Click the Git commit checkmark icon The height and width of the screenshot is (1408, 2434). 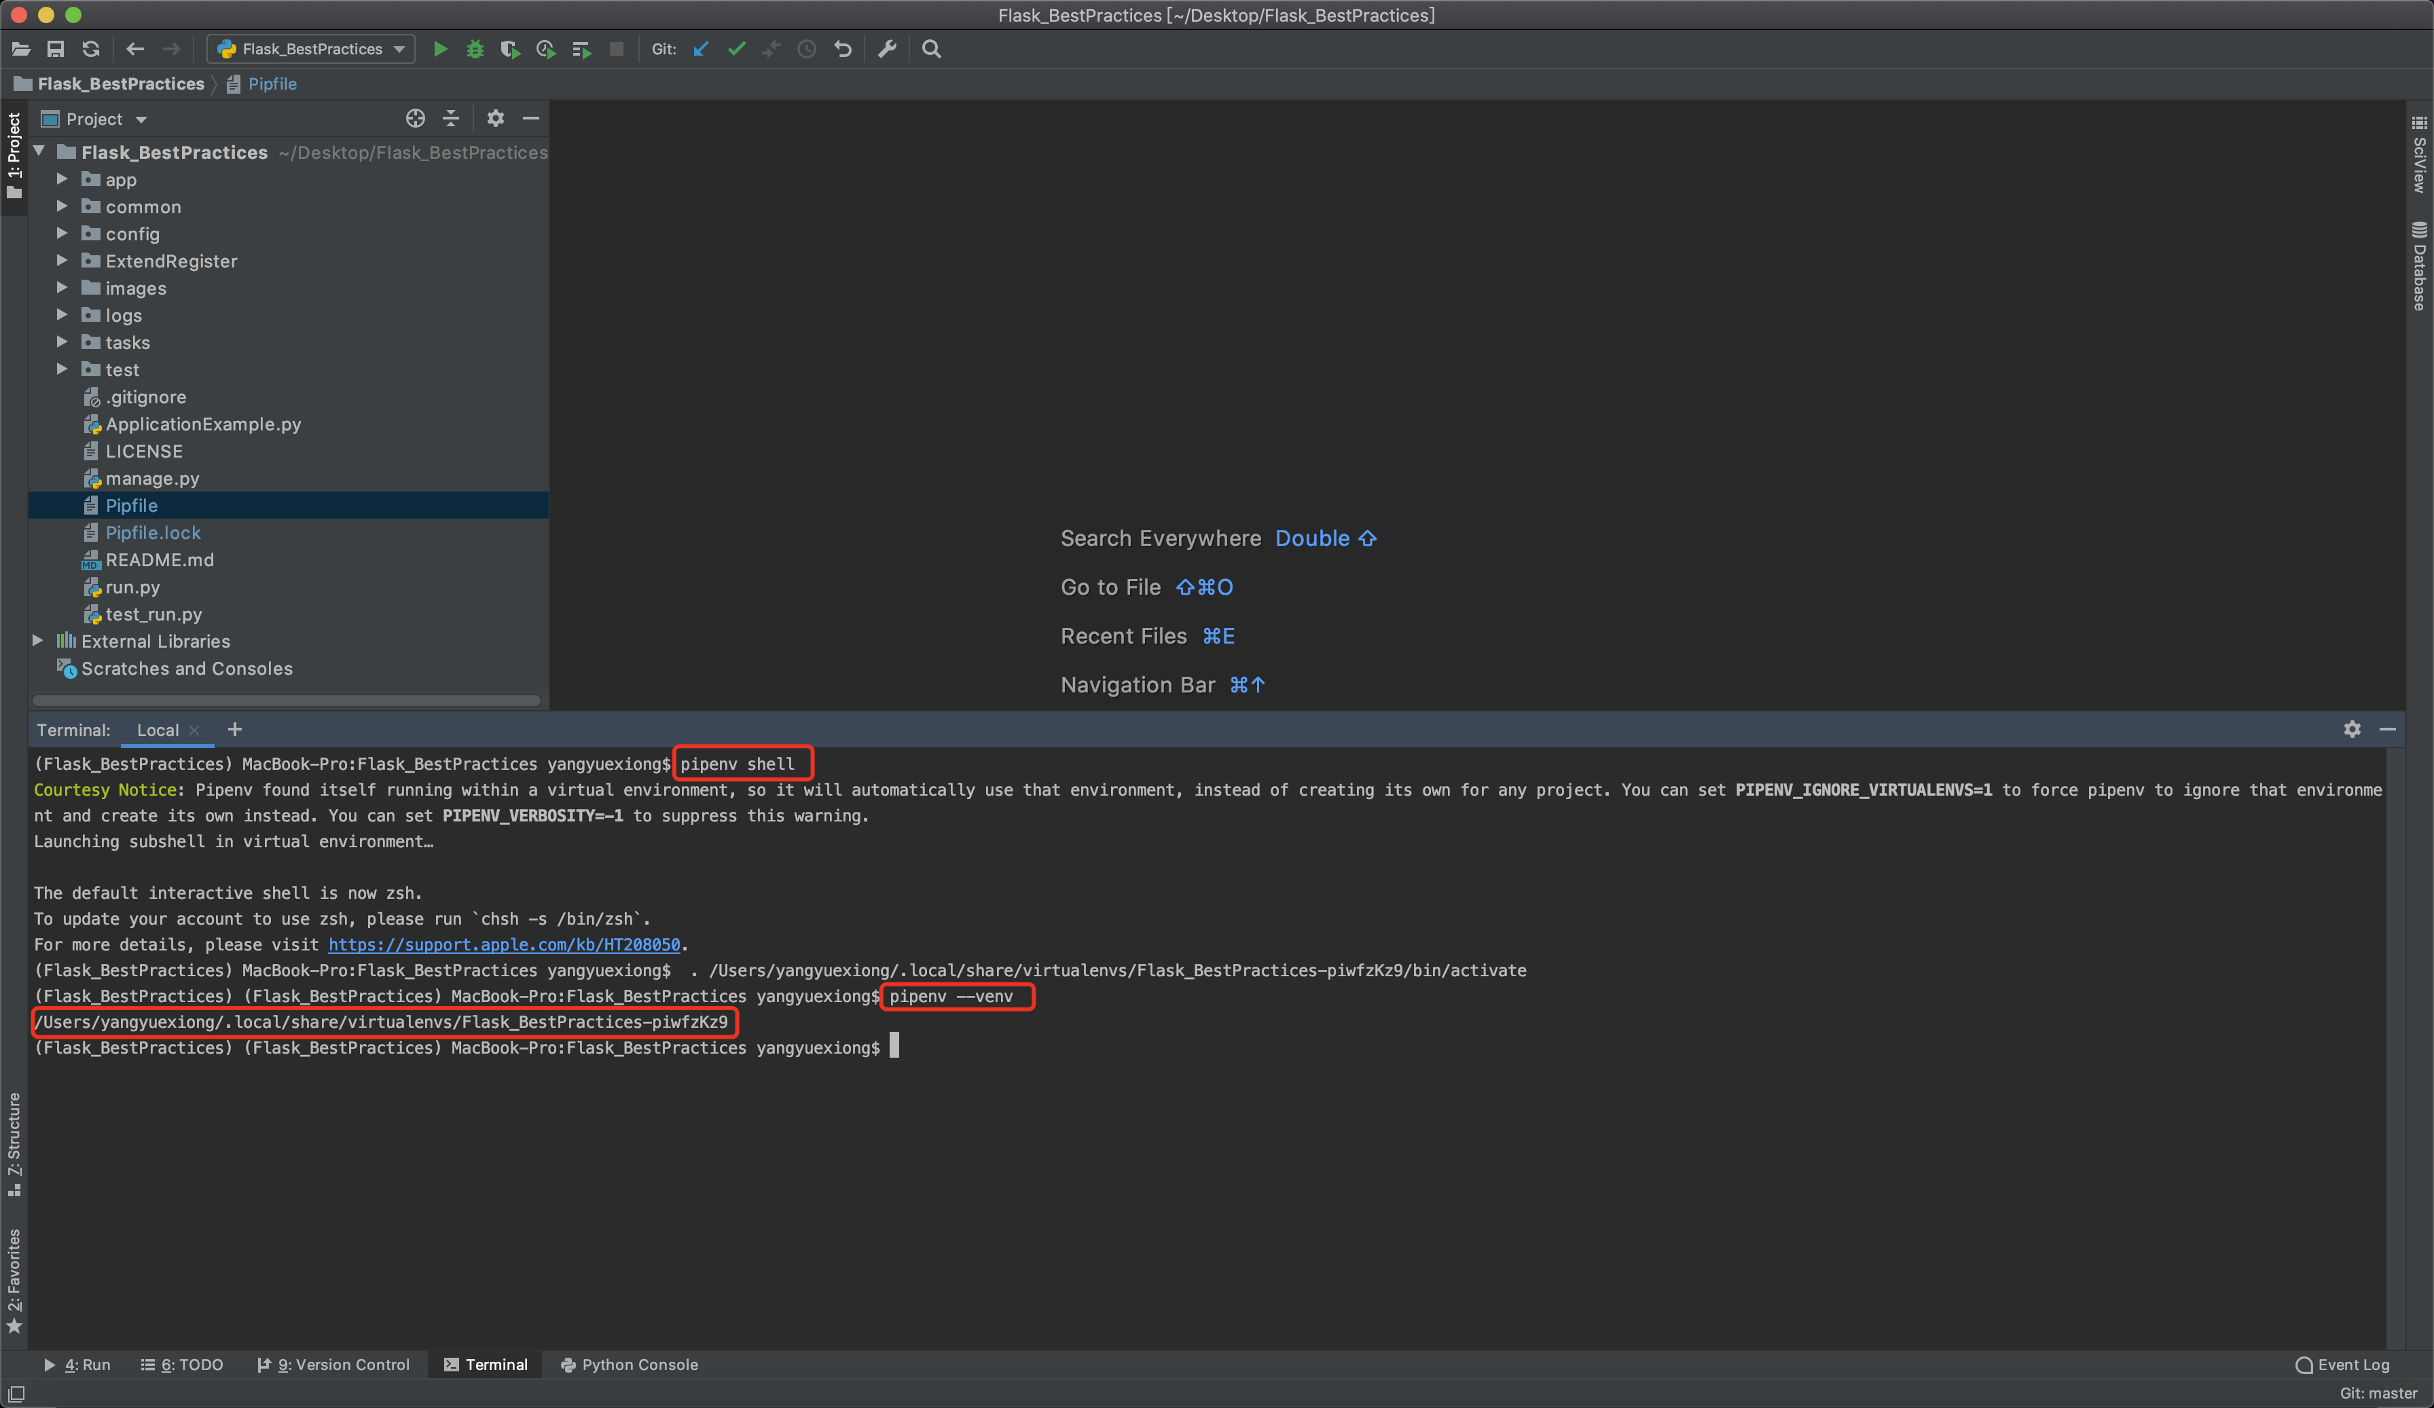(737, 50)
